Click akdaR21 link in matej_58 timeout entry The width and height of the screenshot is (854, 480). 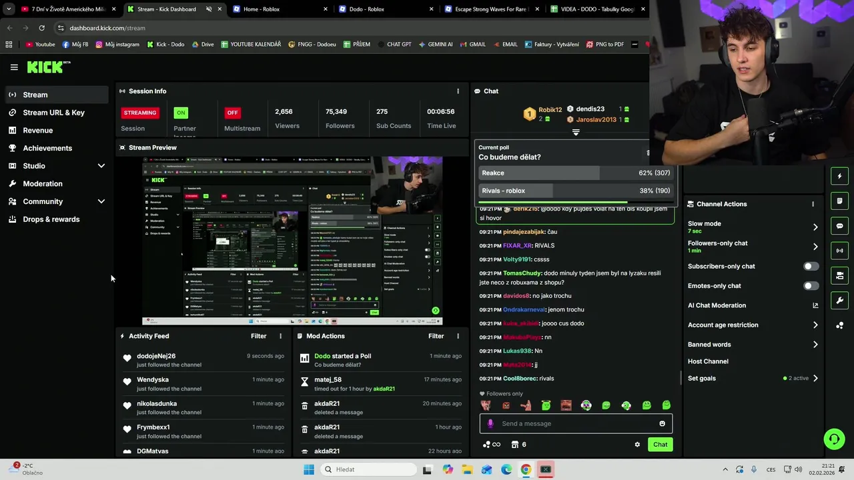384,389
